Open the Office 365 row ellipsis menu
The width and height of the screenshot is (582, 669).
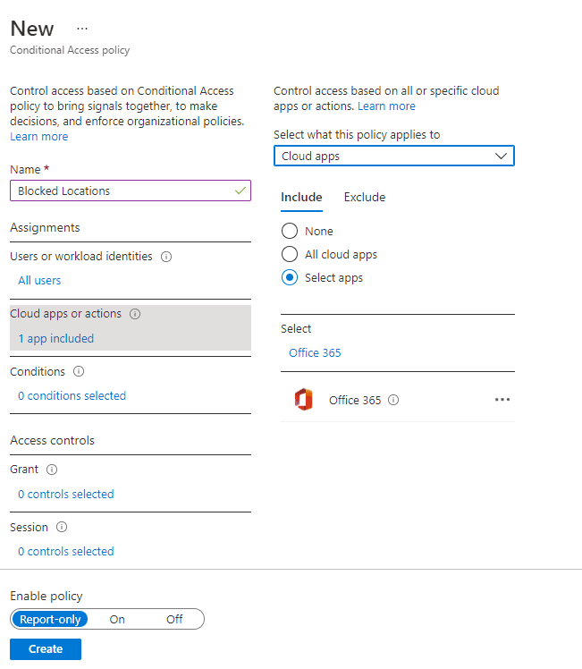click(502, 400)
